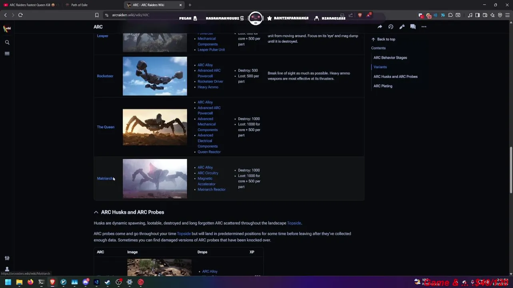
Task: Reload the page with the refresh icon
Action: click(x=20, y=15)
